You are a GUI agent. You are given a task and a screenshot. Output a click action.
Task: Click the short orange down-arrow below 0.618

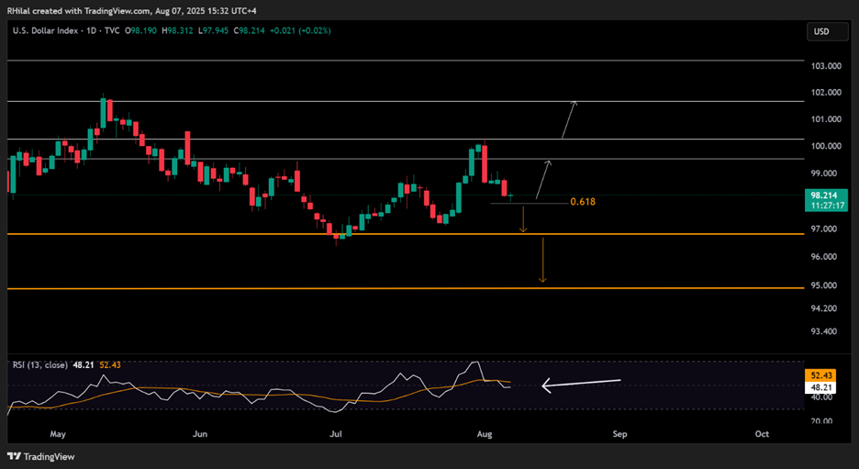point(523,219)
